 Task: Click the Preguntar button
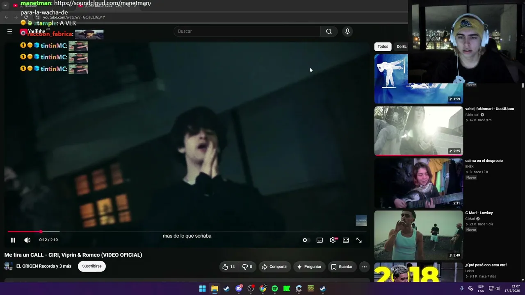(309, 267)
